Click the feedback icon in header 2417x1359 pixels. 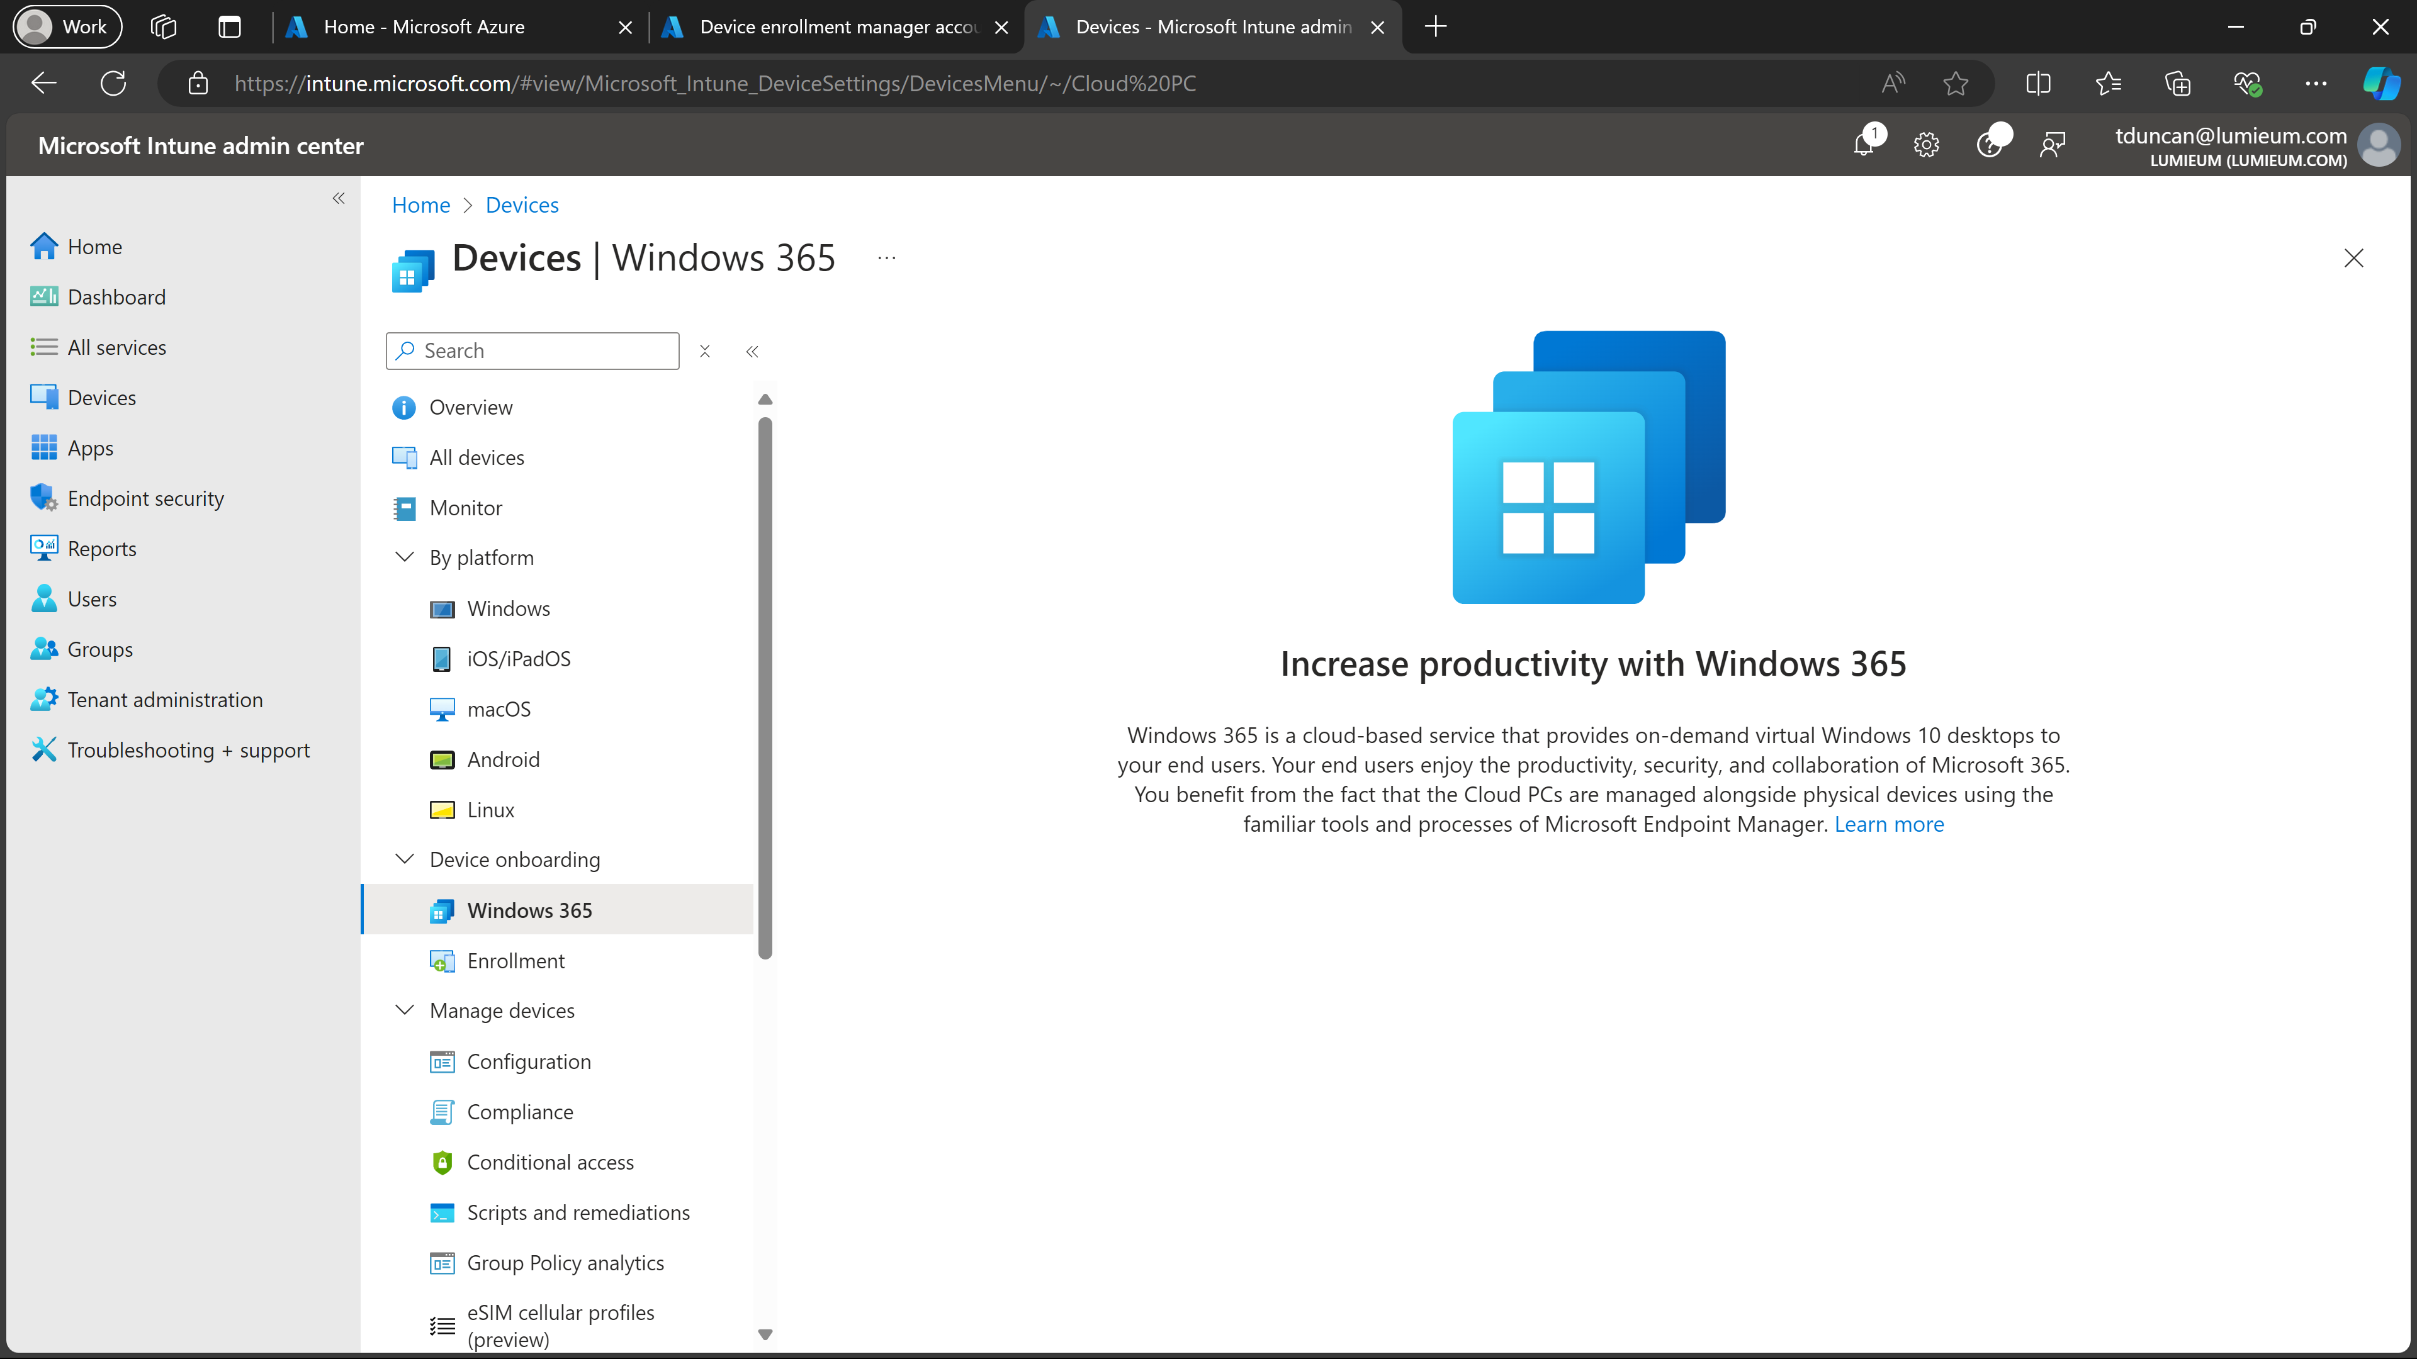pos(2052,145)
